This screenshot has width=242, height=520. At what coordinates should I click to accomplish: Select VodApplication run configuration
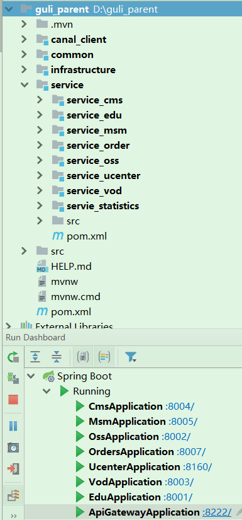point(125,482)
